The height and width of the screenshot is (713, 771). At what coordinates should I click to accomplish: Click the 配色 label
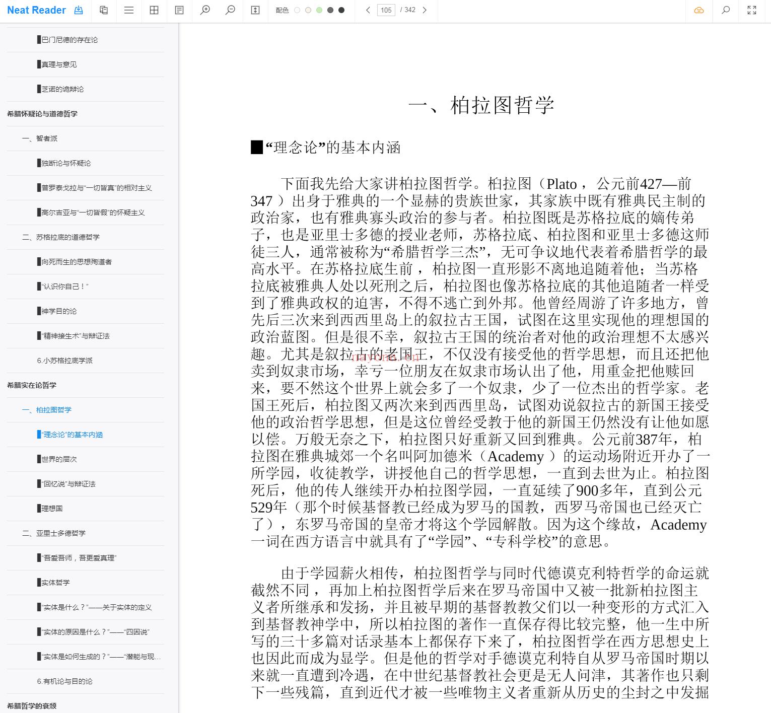tap(282, 10)
